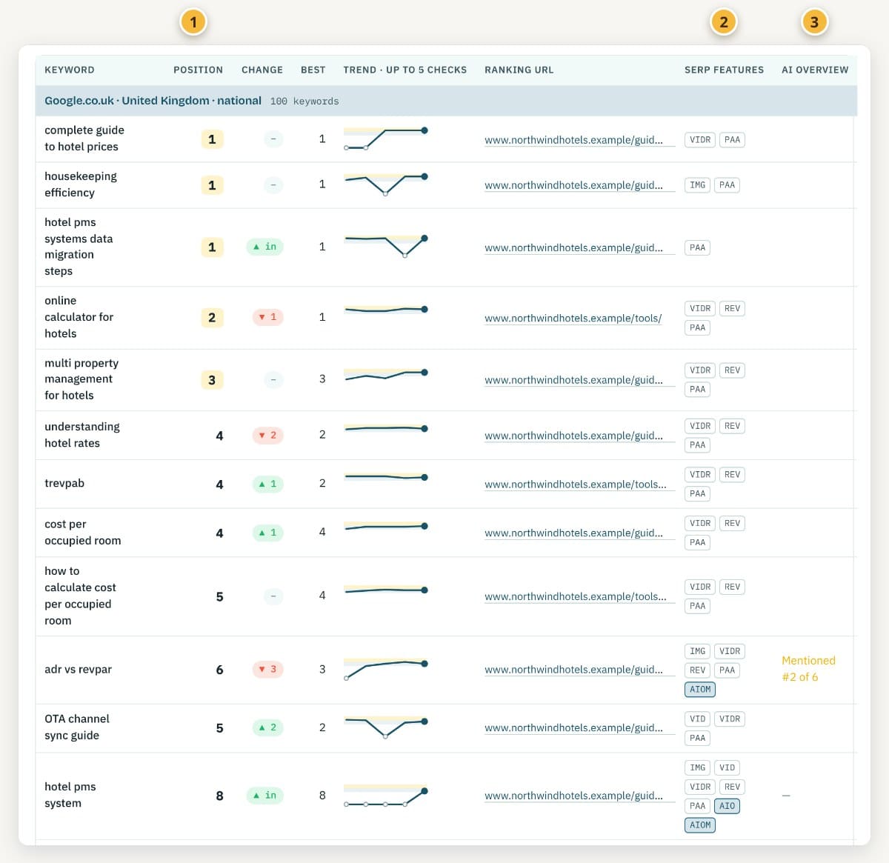Image resolution: width=889 pixels, height=863 pixels.
Task: Sort by the KEYWORD column header
Action: (x=70, y=70)
